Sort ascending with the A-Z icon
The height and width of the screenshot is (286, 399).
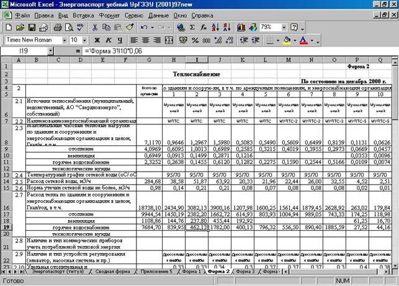point(215,27)
